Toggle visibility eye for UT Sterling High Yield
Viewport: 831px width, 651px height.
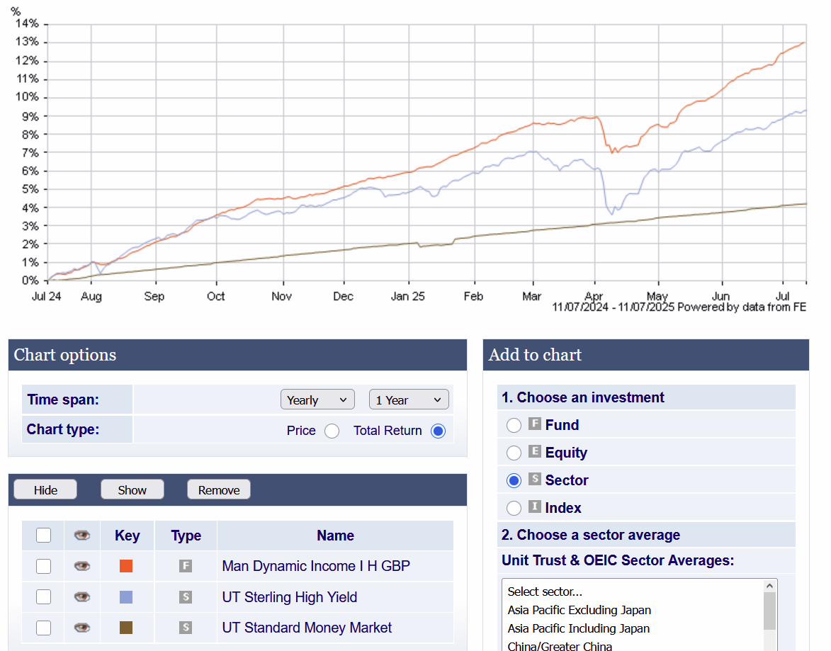(82, 597)
